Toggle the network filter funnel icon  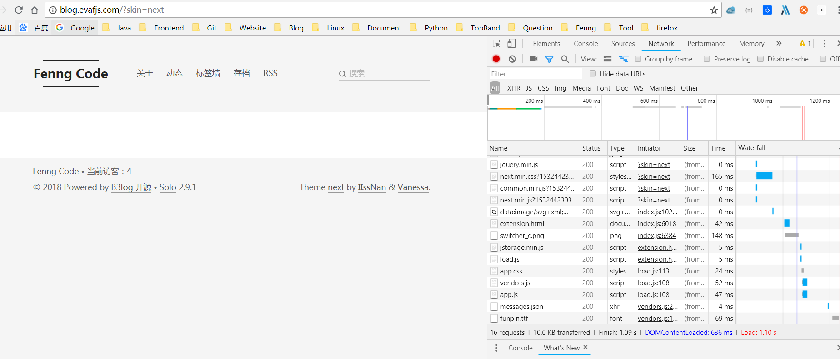549,59
